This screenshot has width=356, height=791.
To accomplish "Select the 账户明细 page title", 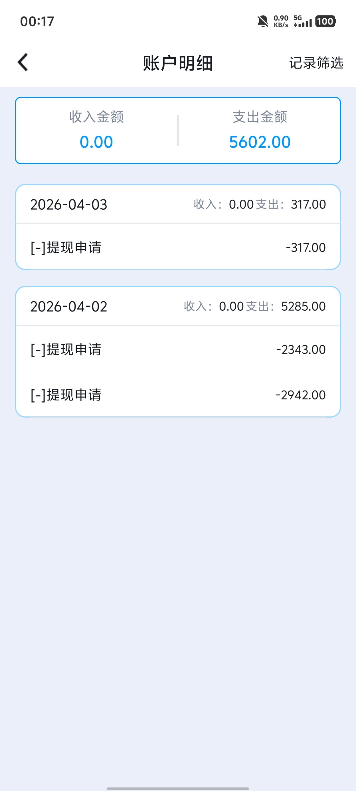I will pyautogui.click(x=178, y=63).
